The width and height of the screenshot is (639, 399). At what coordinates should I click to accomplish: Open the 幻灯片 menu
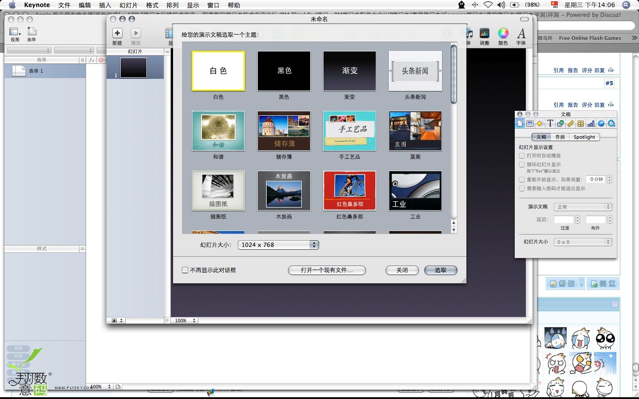click(129, 5)
